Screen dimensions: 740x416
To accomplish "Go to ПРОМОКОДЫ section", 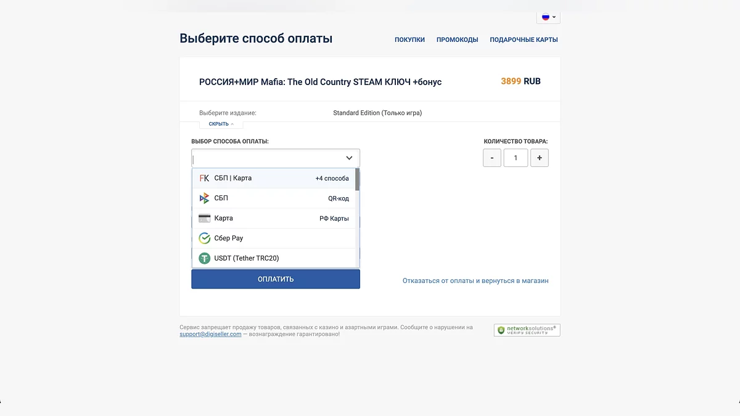I will pyautogui.click(x=457, y=39).
